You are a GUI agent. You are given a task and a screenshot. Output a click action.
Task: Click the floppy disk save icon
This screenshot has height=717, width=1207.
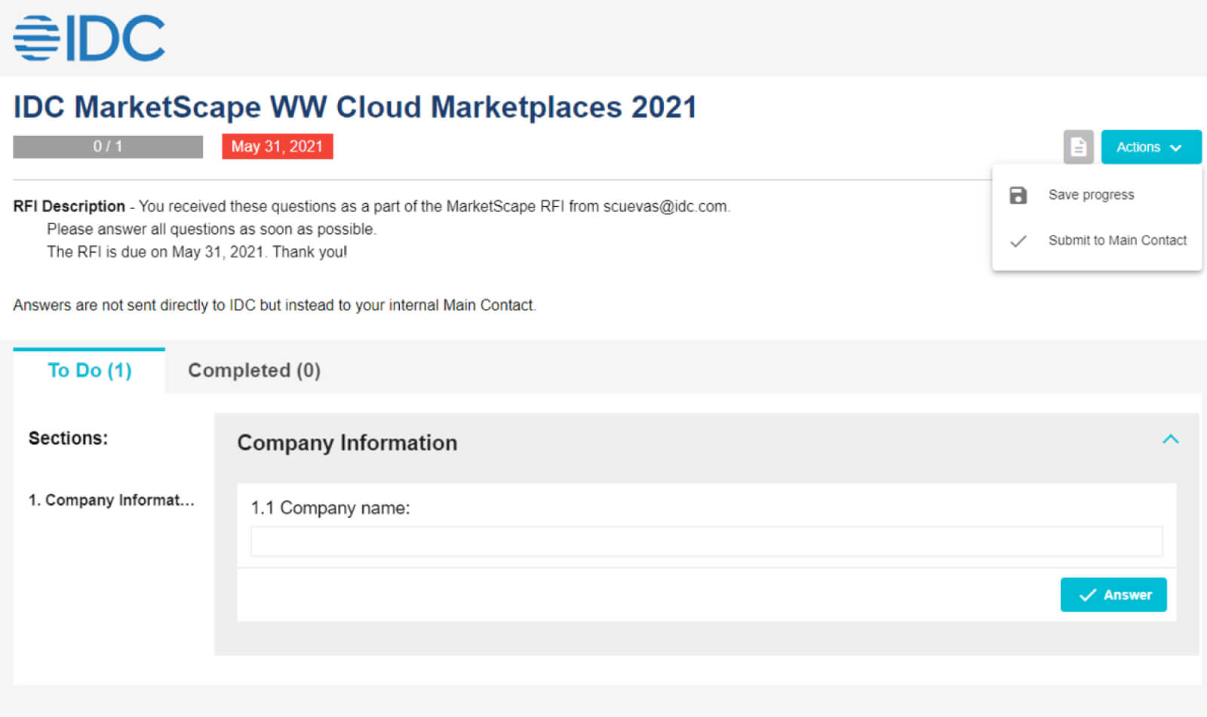point(1018,195)
